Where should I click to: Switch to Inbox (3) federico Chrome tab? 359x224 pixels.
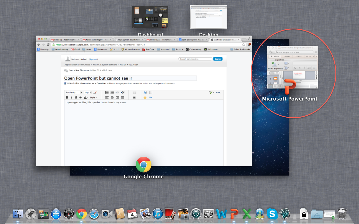pyautogui.click(x=65, y=40)
